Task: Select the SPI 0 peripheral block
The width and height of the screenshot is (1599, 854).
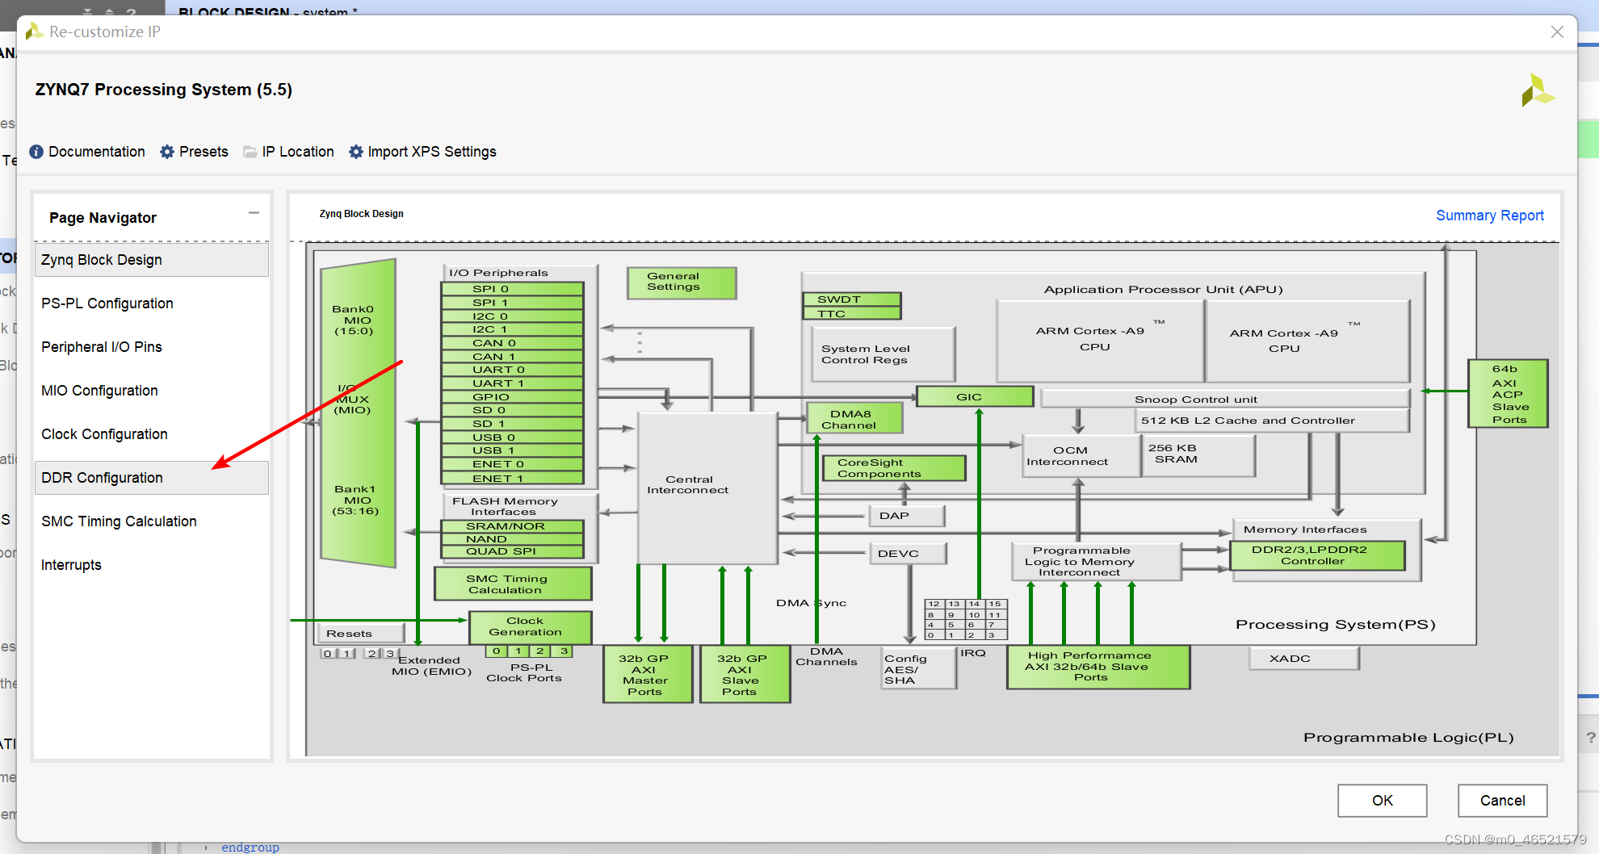Action: 510,288
